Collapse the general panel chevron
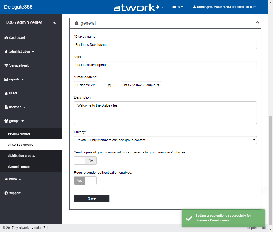This screenshot has height=232, width=273. pyautogui.click(x=257, y=22)
